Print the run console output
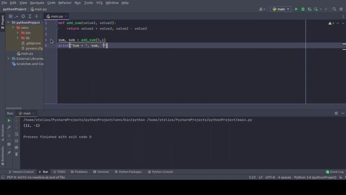This screenshot has height=195, width=346. point(17,147)
